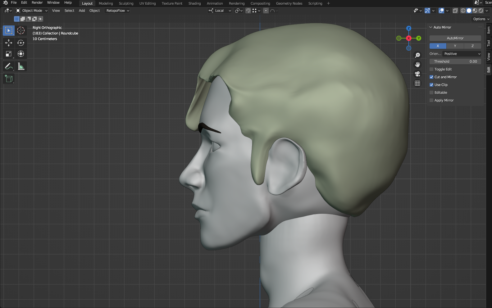492x308 pixels.
Task: Select the Move tool in toolbar
Action: (x=9, y=43)
